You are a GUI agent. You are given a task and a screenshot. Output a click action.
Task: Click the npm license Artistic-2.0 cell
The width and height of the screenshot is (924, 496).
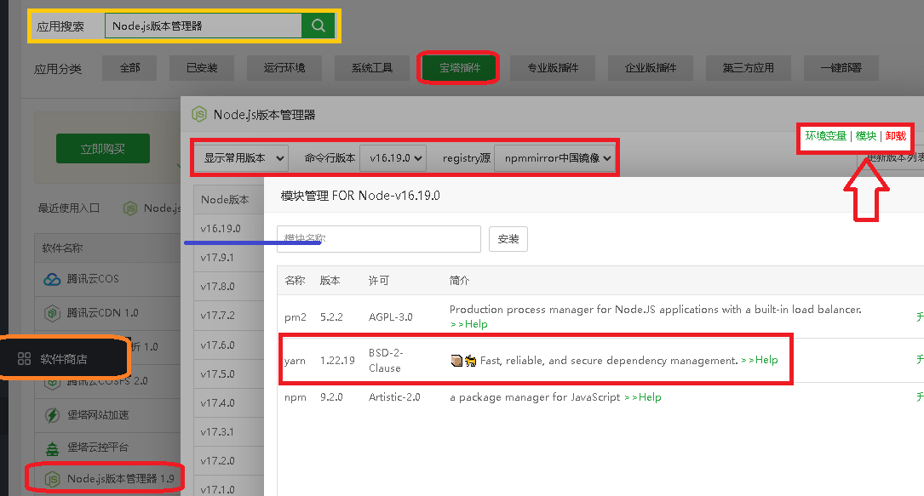pyautogui.click(x=394, y=397)
